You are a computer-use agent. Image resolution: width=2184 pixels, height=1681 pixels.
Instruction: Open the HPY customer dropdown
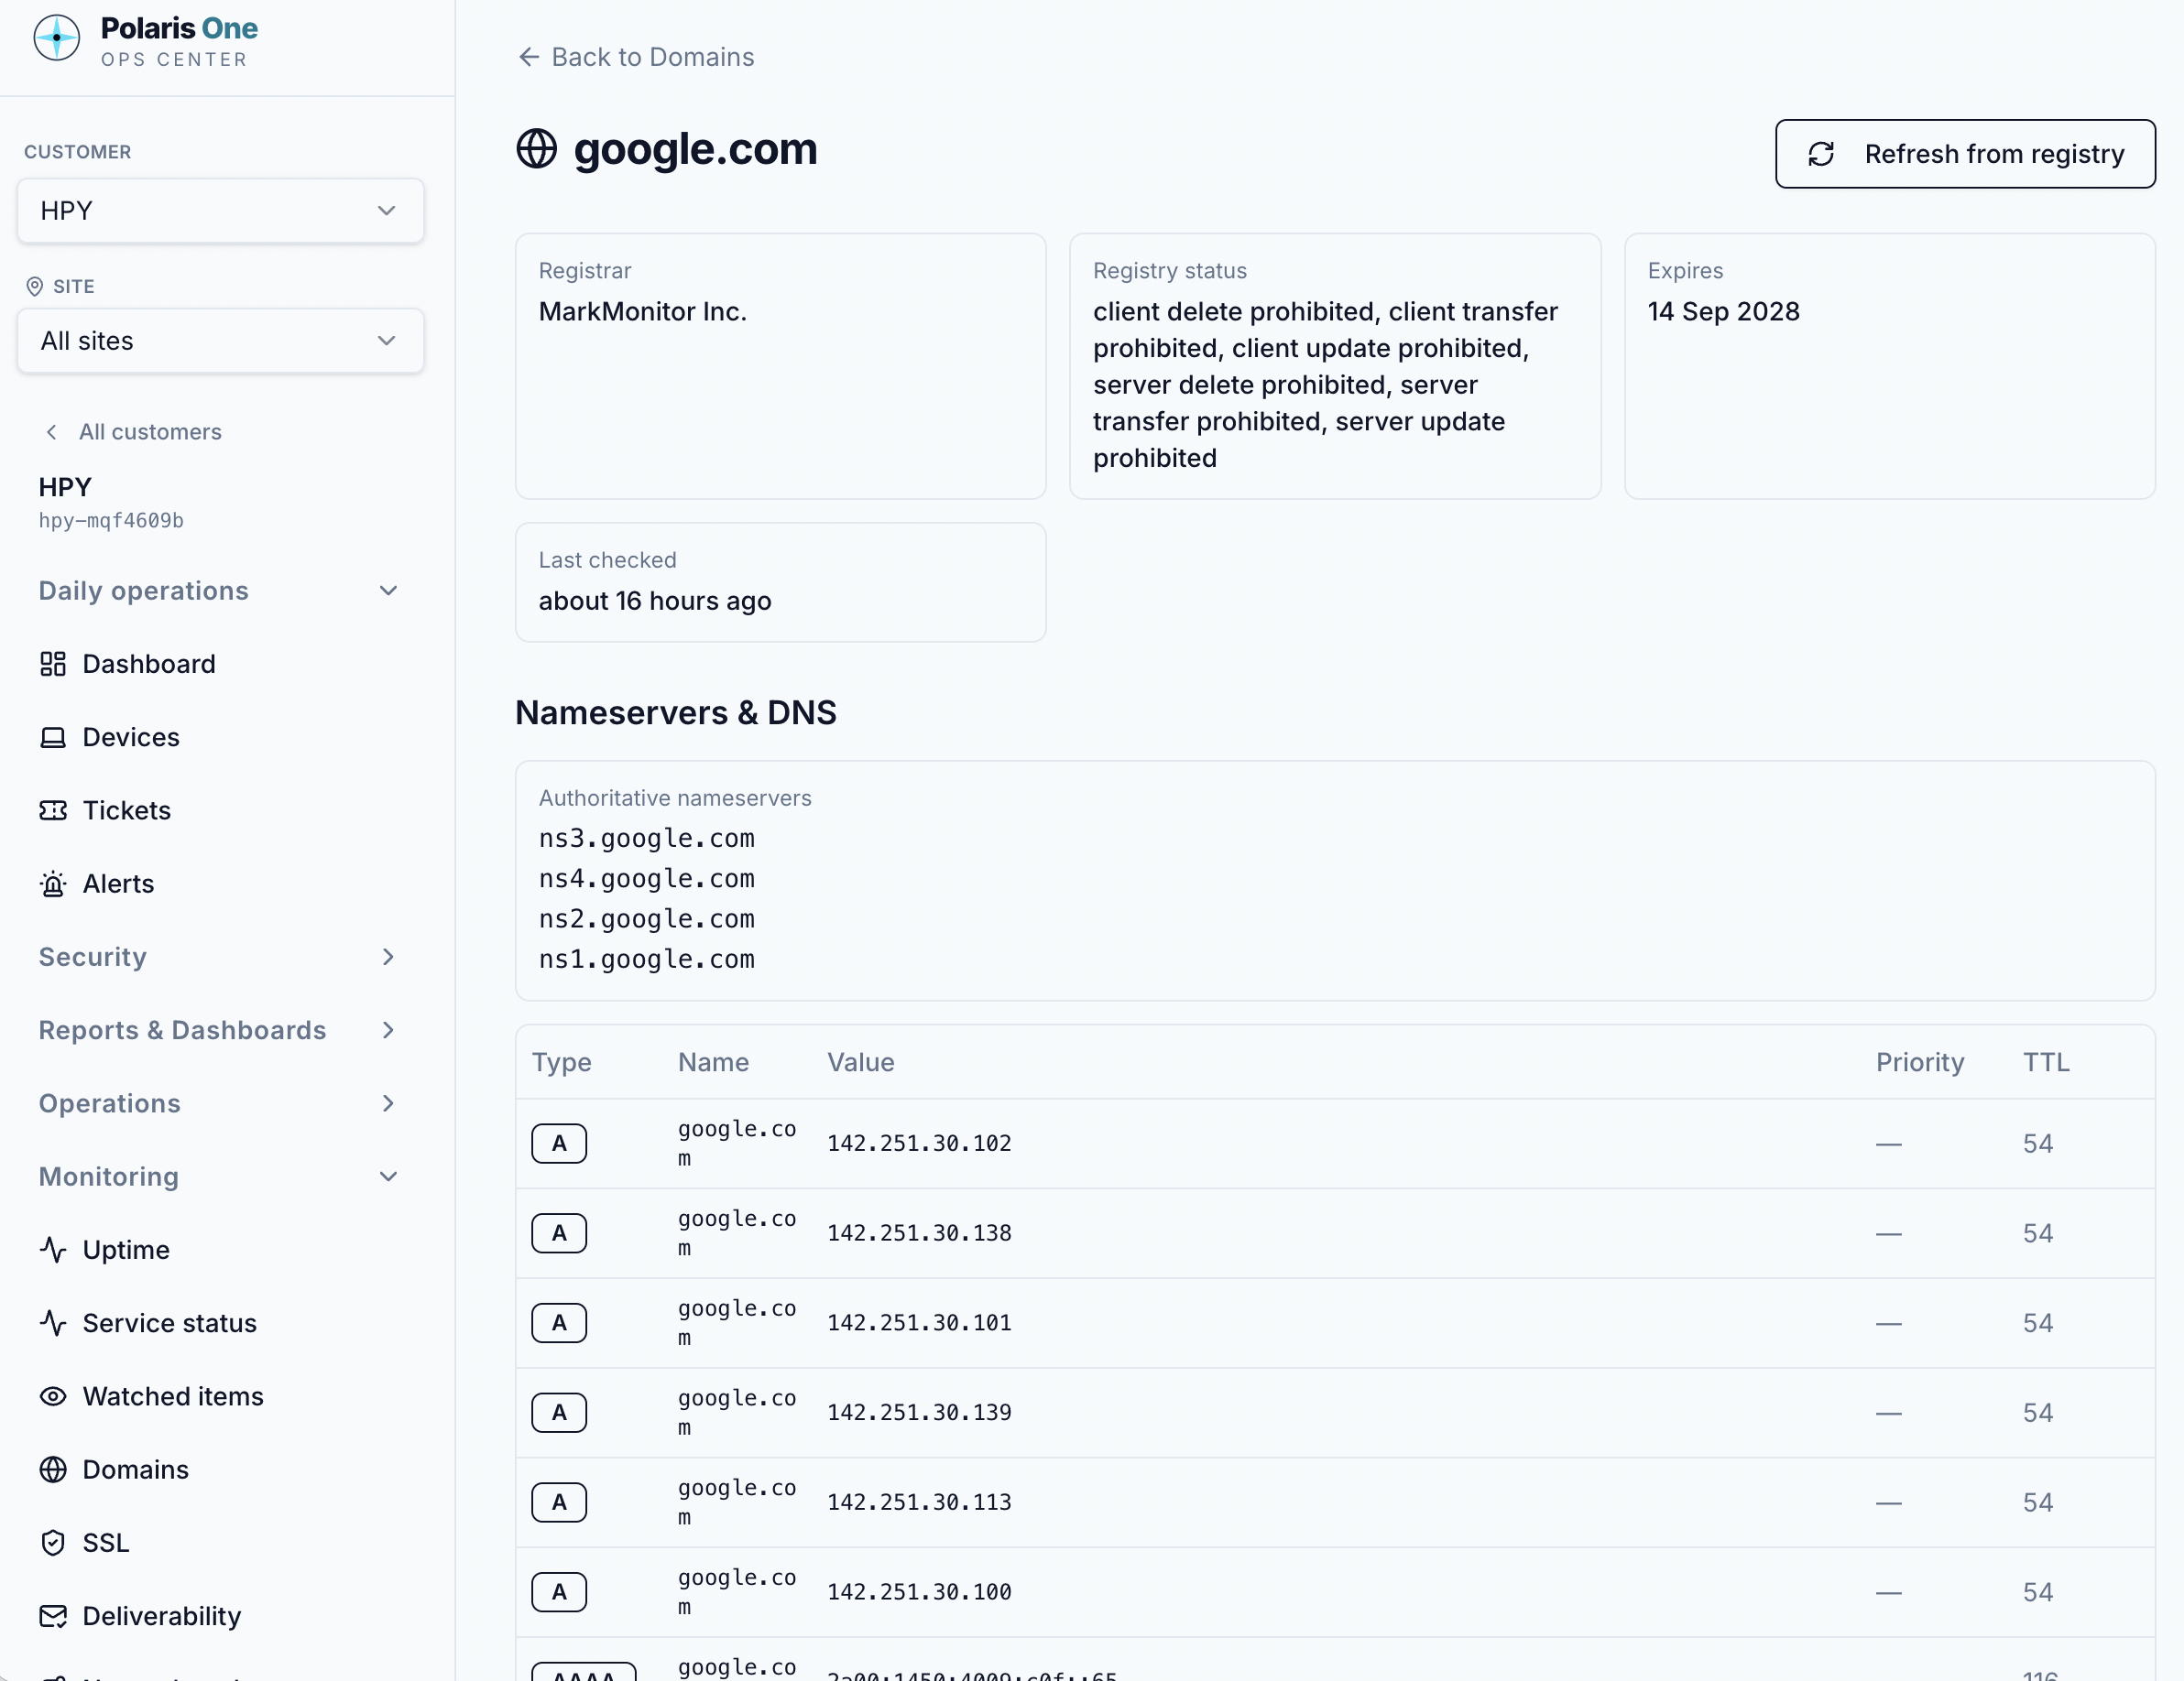coord(220,211)
